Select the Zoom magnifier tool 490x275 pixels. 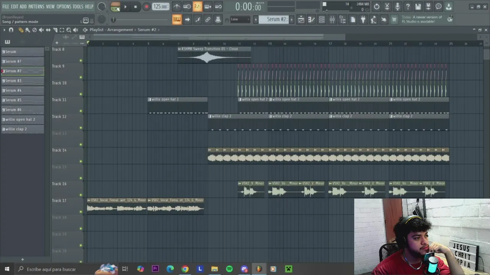pyautogui.click(x=69, y=30)
